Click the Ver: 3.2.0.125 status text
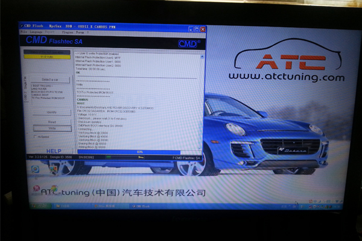This screenshot has height=241, width=362. click(x=38, y=157)
